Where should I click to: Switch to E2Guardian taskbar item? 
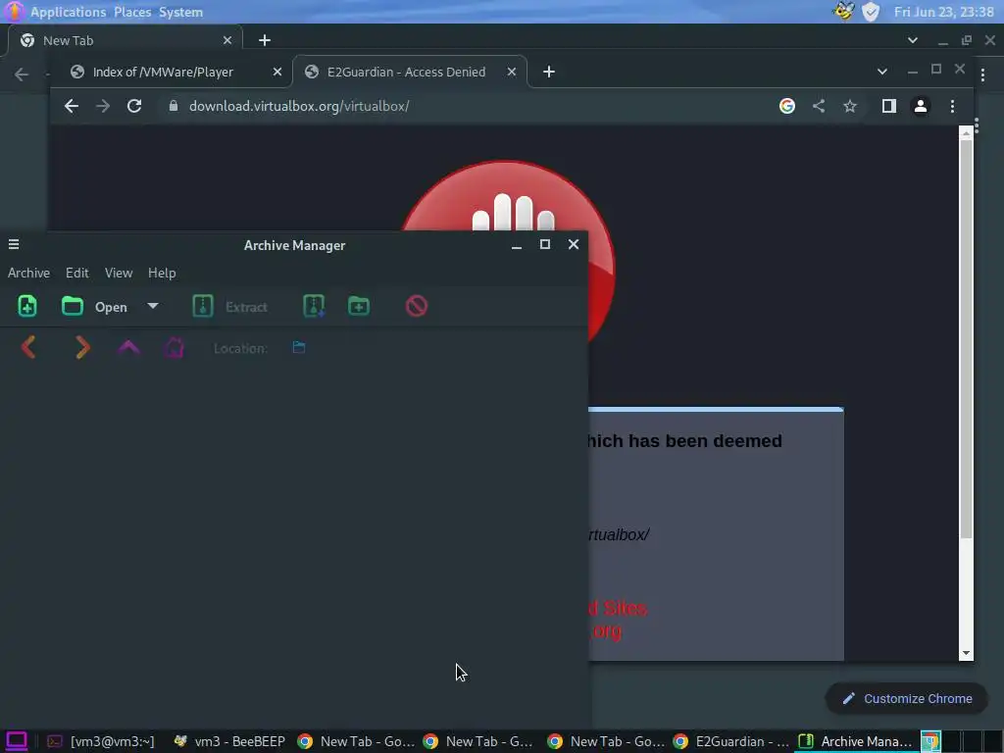pyautogui.click(x=731, y=741)
